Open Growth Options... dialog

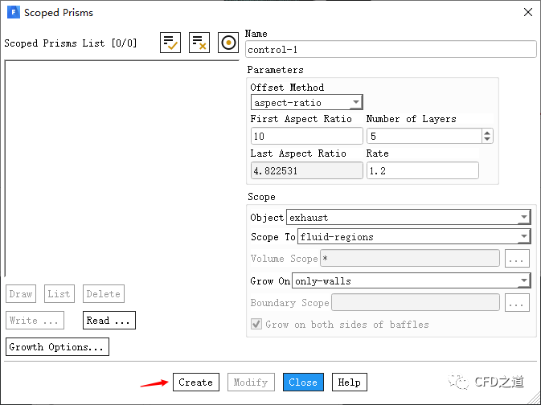(x=57, y=346)
